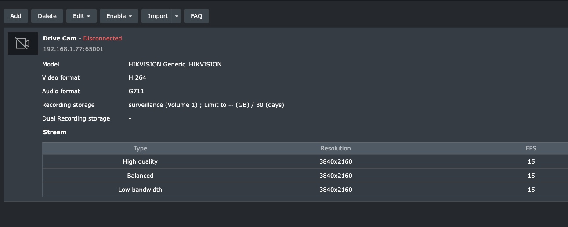The width and height of the screenshot is (568, 227).
Task: Click the FPS column header
Action: pyautogui.click(x=531, y=148)
